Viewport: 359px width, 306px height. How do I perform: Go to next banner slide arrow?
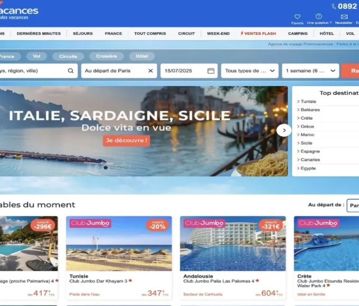coord(284,130)
